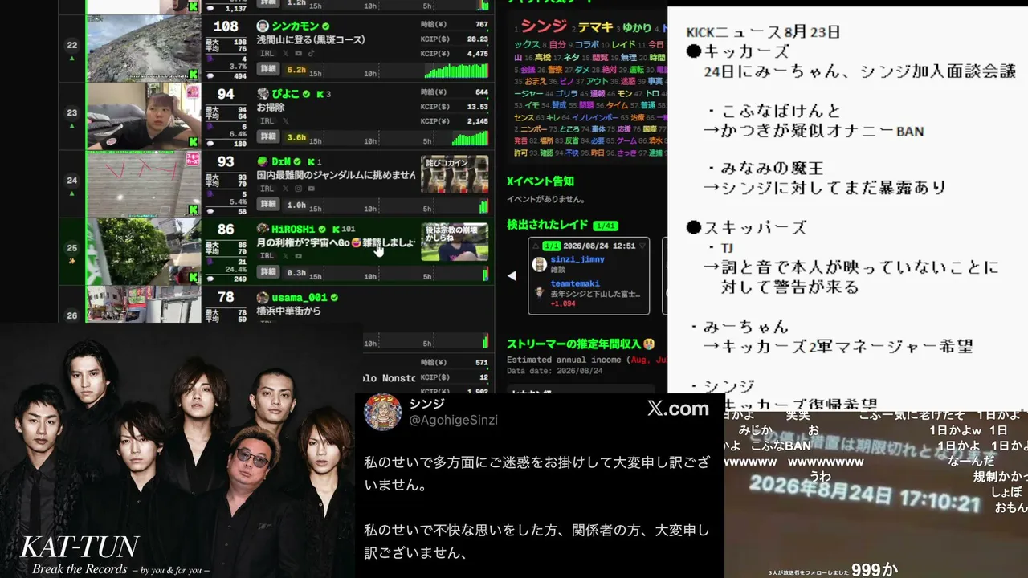Screen dimensions: 1028x578
Task: Click Kick logo on ぴよこ stream thumbnail
Action: click(x=194, y=141)
